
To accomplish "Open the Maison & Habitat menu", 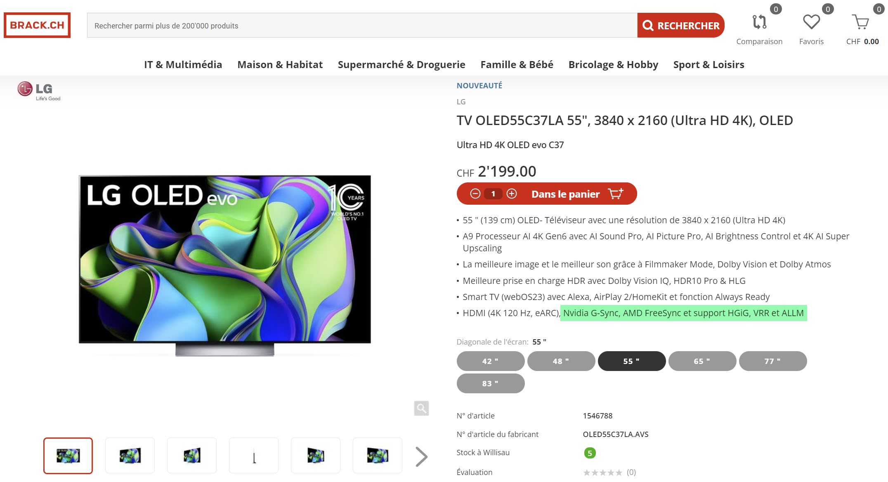I will (x=280, y=64).
